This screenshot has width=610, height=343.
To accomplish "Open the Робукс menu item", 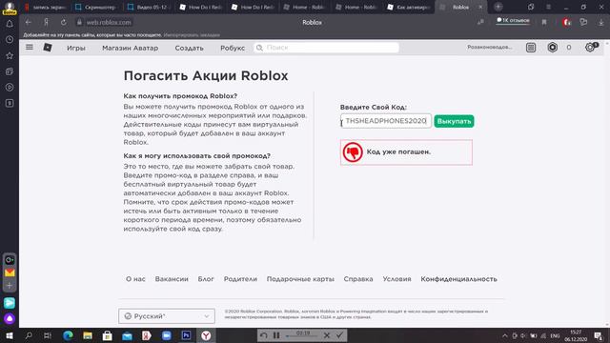I will 233,48.
